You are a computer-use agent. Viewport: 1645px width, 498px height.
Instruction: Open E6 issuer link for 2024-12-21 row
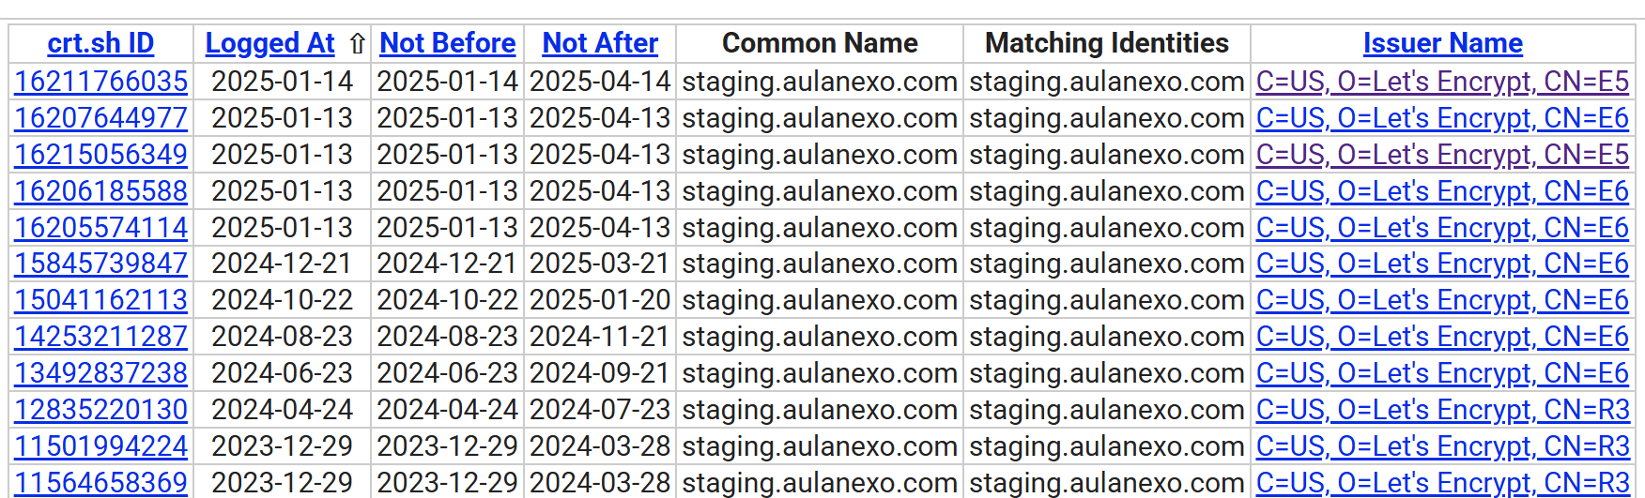tap(1442, 264)
